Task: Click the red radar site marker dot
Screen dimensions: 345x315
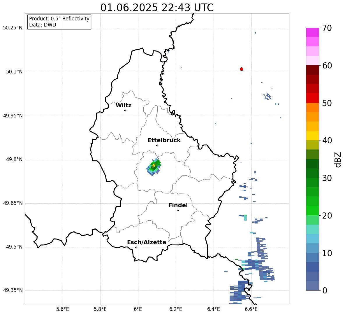Action: [x=242, y=69]
